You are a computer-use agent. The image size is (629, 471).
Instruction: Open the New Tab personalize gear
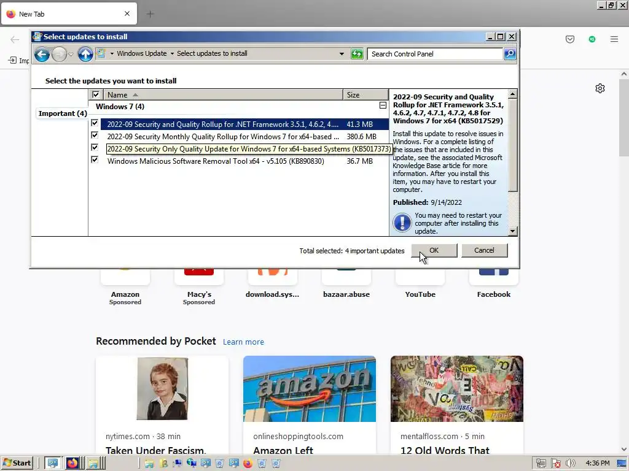click(x=600, y=88)
